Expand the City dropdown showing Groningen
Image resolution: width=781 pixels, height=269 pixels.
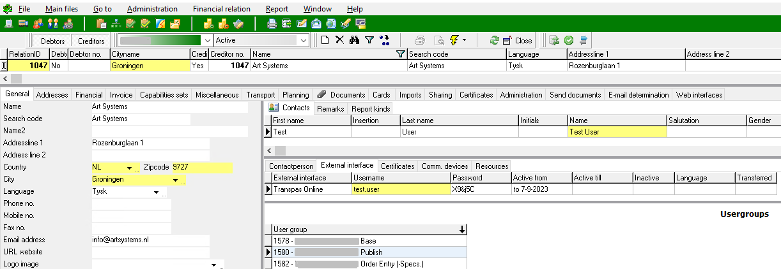point(176,180)
